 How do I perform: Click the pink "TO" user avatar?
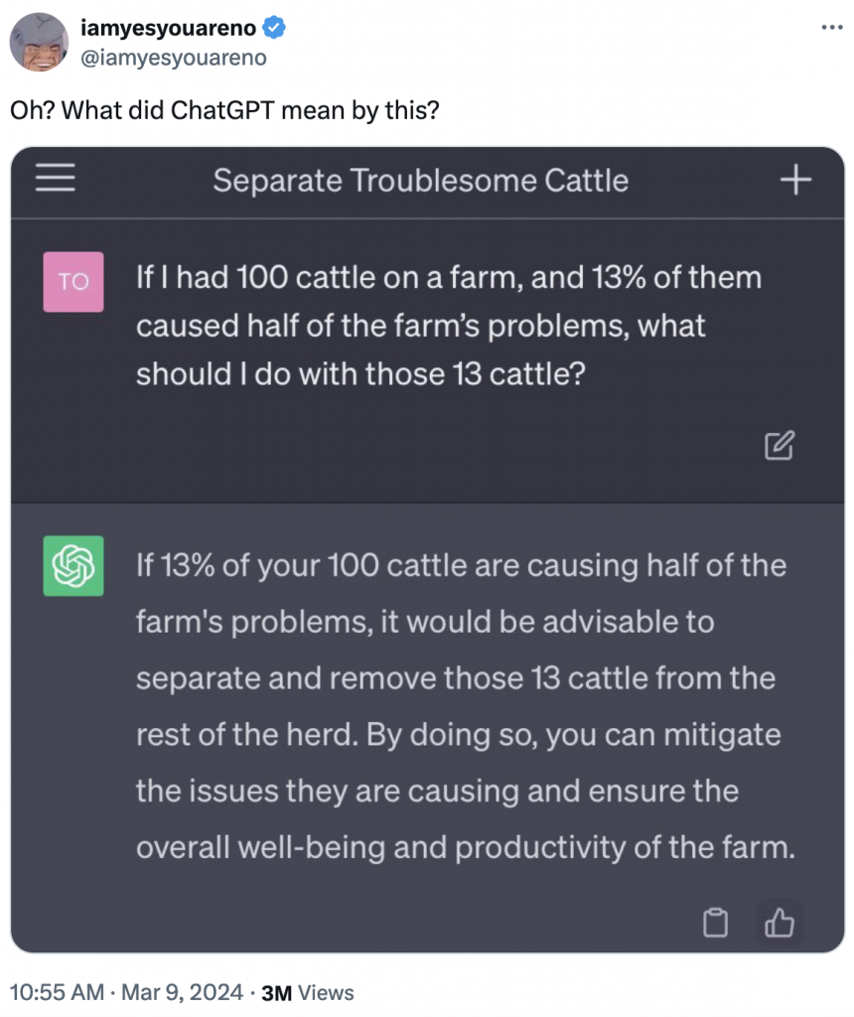(x=73, y=282)
